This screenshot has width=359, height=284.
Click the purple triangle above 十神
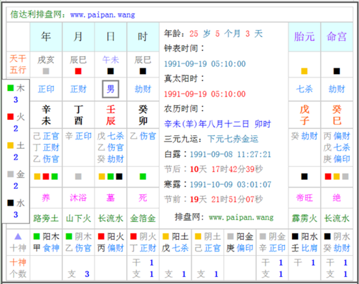click(18, 236)
